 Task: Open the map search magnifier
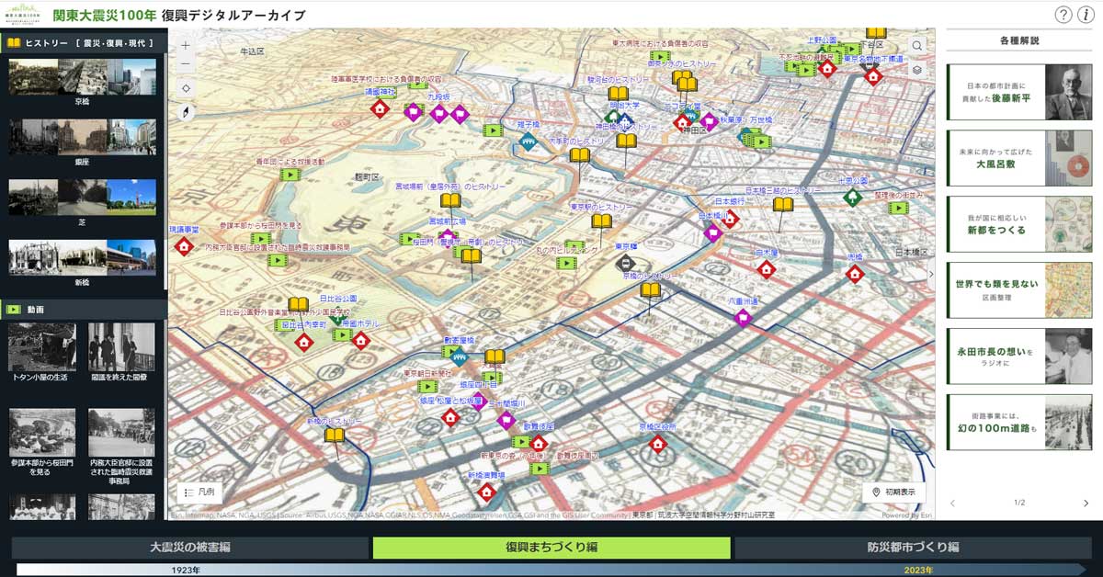click(916, 46)
